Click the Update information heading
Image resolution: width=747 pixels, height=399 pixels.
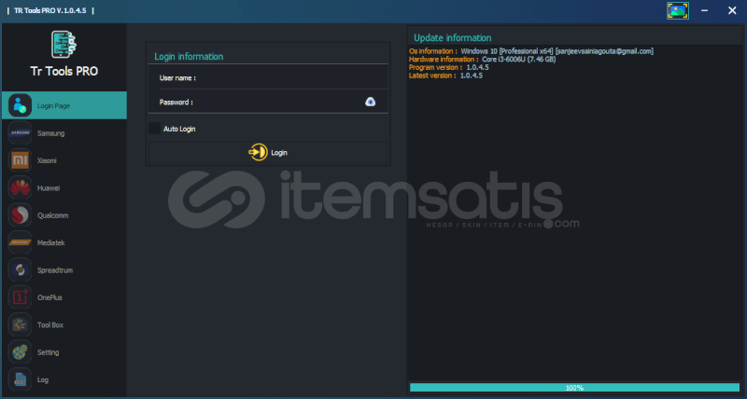[x=453, y=37]
